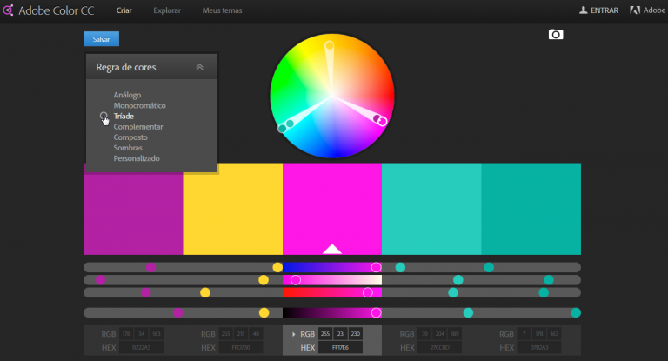Click the ENTRAR sign-in link
The image size is (668, 361).
pyautogui.click(x=605, y=10)
